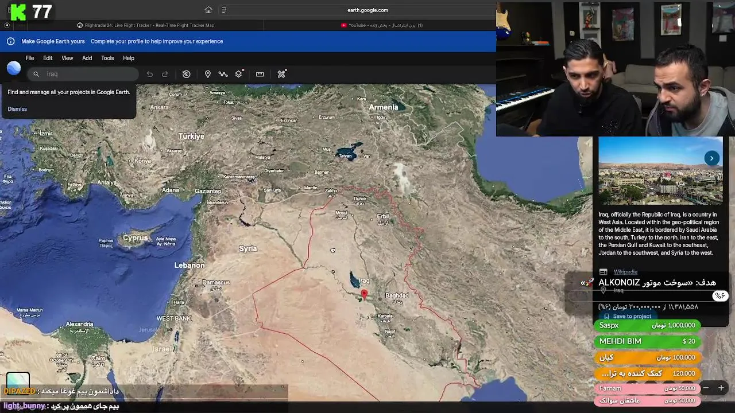The image size is (735, 413).
Task: Click the Saspx 1,000,000 donation bar
Action: tap(647, 325)
